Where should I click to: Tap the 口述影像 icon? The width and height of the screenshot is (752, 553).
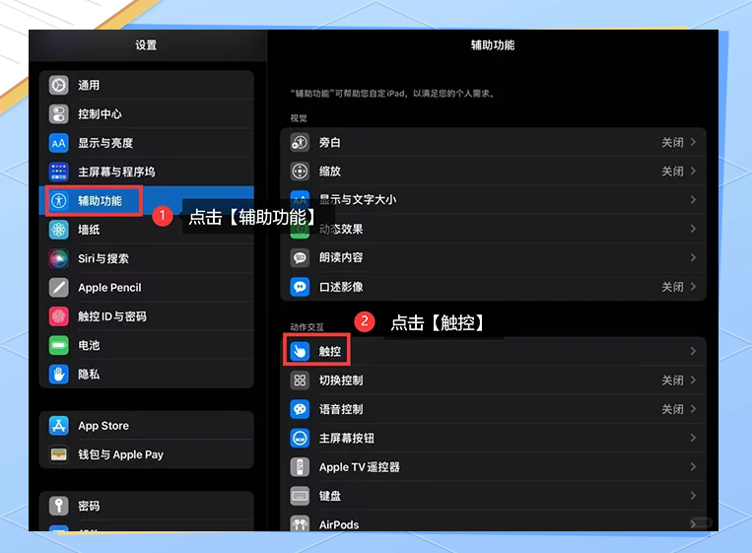[x=300, y=287]
